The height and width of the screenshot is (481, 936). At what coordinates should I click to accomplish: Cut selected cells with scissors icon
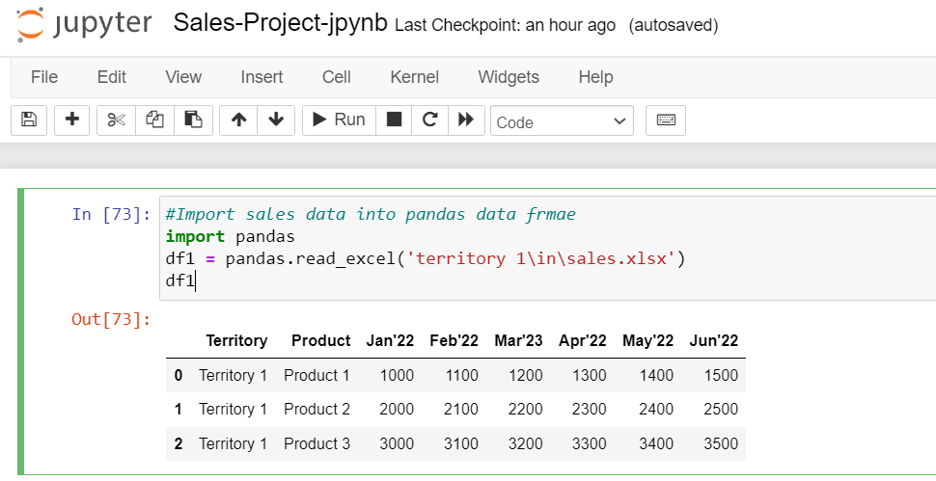(117, 120)
